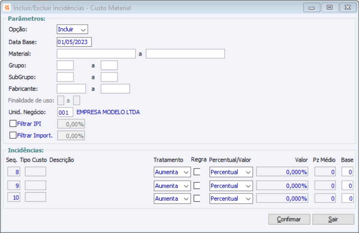
Task: Click the Valor field in sequence 9 row
Action: coord(282,185)
